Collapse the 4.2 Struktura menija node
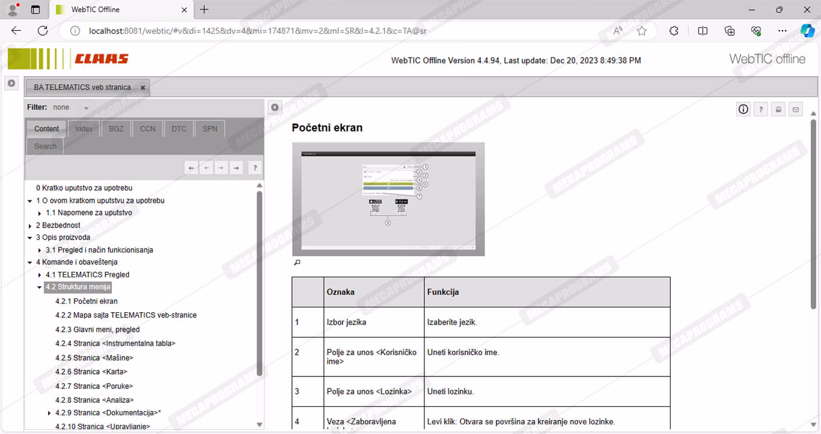 point(40,288)
